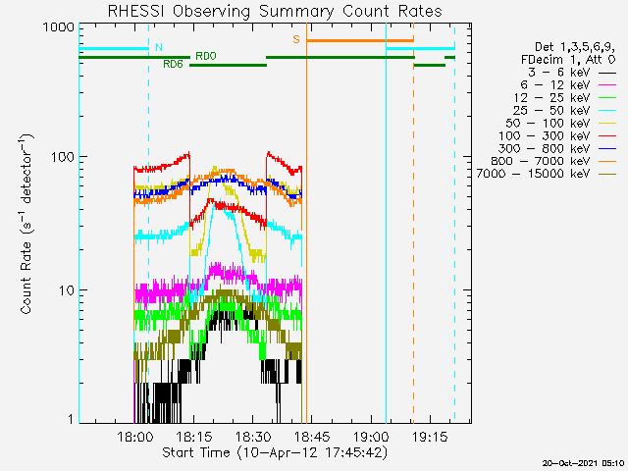Click the green 'RD0' label
The image size is (628, 471).
tap(206, 56)
